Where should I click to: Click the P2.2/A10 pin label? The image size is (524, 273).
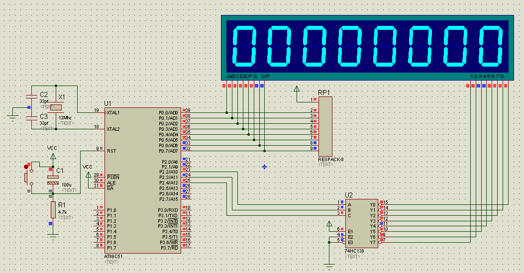(169, 172)
